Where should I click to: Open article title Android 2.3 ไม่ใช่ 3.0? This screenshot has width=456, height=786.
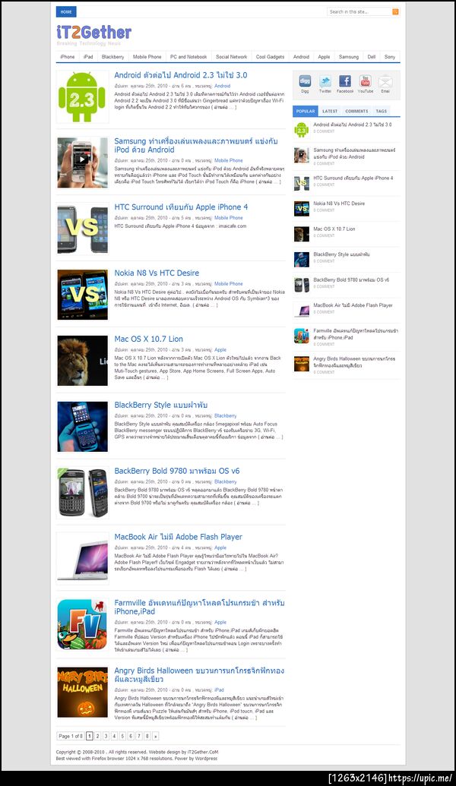181,75
